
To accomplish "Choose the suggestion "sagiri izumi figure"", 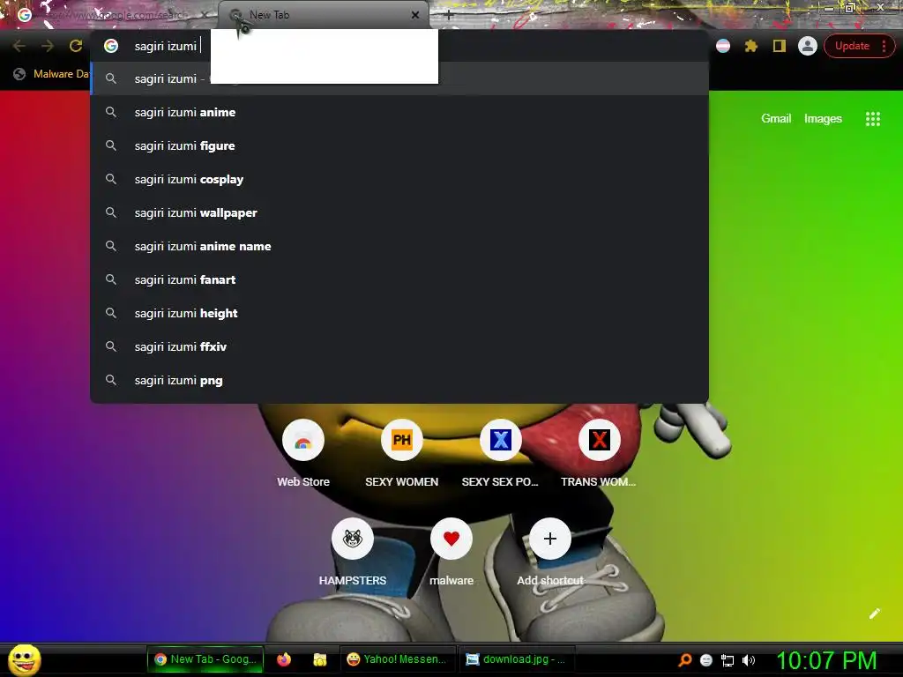I will (399, 145).
